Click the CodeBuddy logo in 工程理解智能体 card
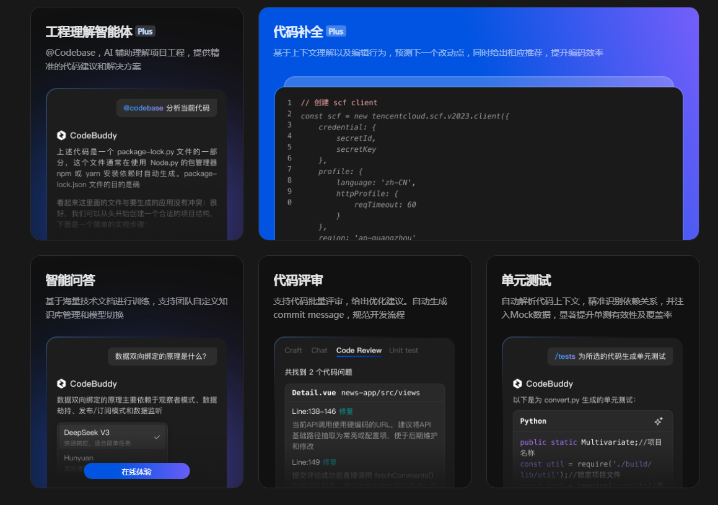This screenshot has height=505, width=718. click(61, 136)
